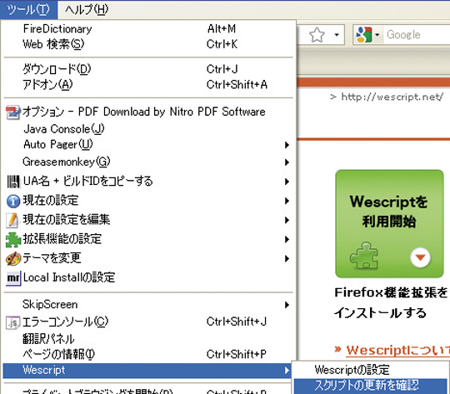This screenshot has width=450, height=394.
Task: Click the pencil icon for 現在の設定を編集
Action: [12, 220]
